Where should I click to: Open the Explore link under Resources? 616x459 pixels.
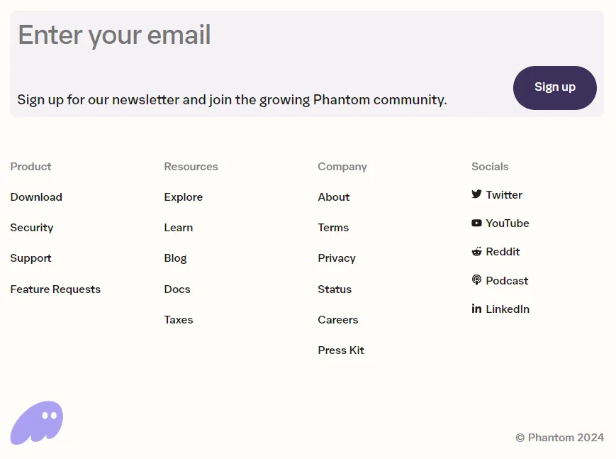tap(184, 197)
